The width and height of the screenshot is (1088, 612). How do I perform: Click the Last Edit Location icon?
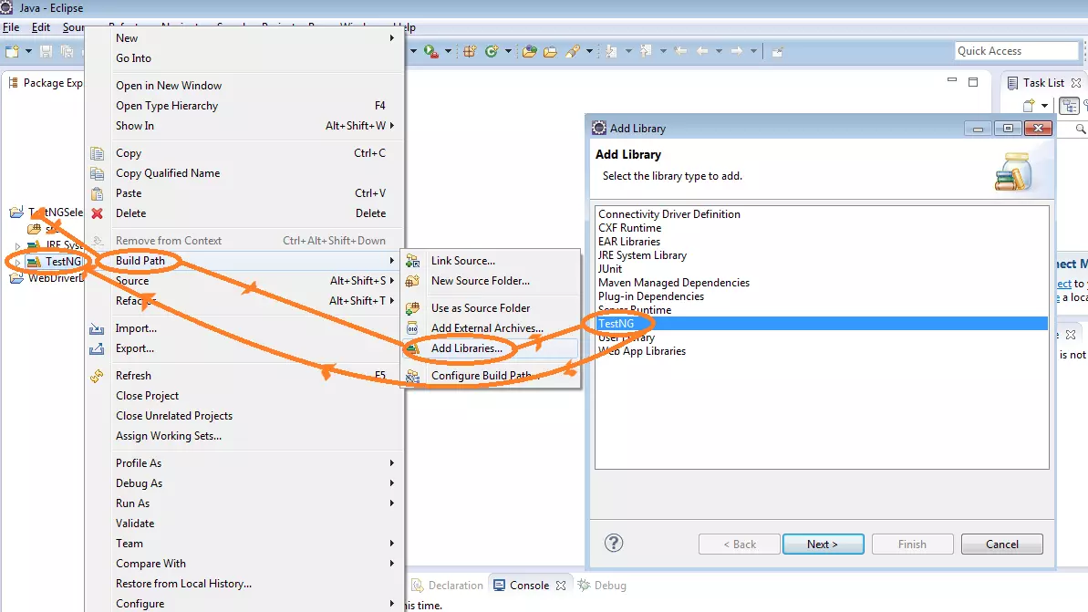tap(680, 51)
